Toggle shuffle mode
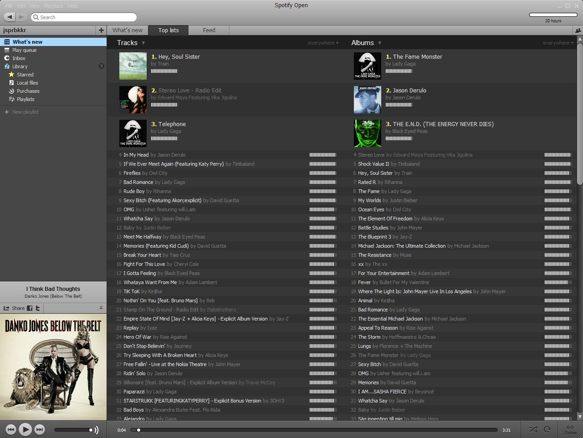The height and width of the screenshot is (438, 583). (x=533, y=429)
